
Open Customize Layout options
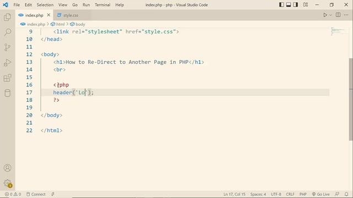(306, 5)
